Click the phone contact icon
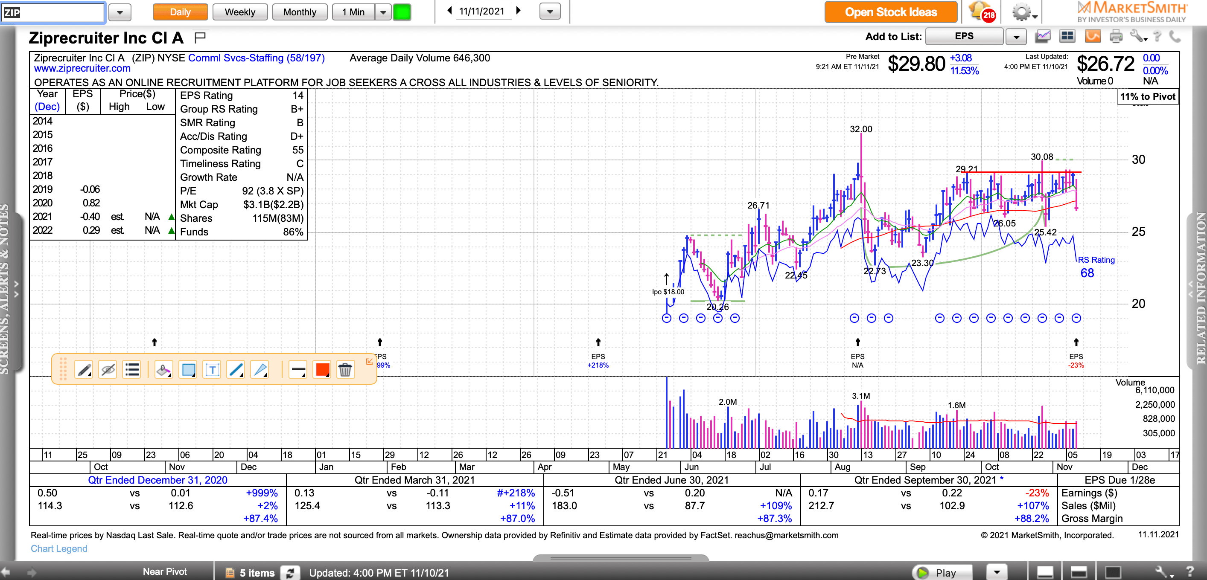Image resolution: width=1207 pixels, height=580 pixels. pyautogui.click(x=1175, y=36)
